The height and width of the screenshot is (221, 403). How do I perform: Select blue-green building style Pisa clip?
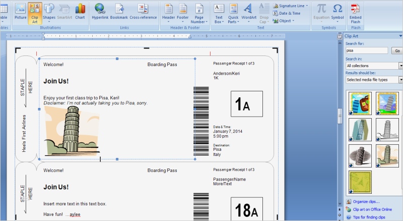360,130
